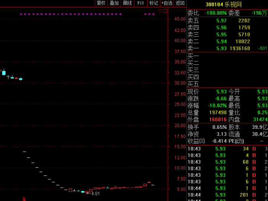This screenshot has width=268, height=201.
Task: Click the 4.01 low price label
Action: pos(95,193)
